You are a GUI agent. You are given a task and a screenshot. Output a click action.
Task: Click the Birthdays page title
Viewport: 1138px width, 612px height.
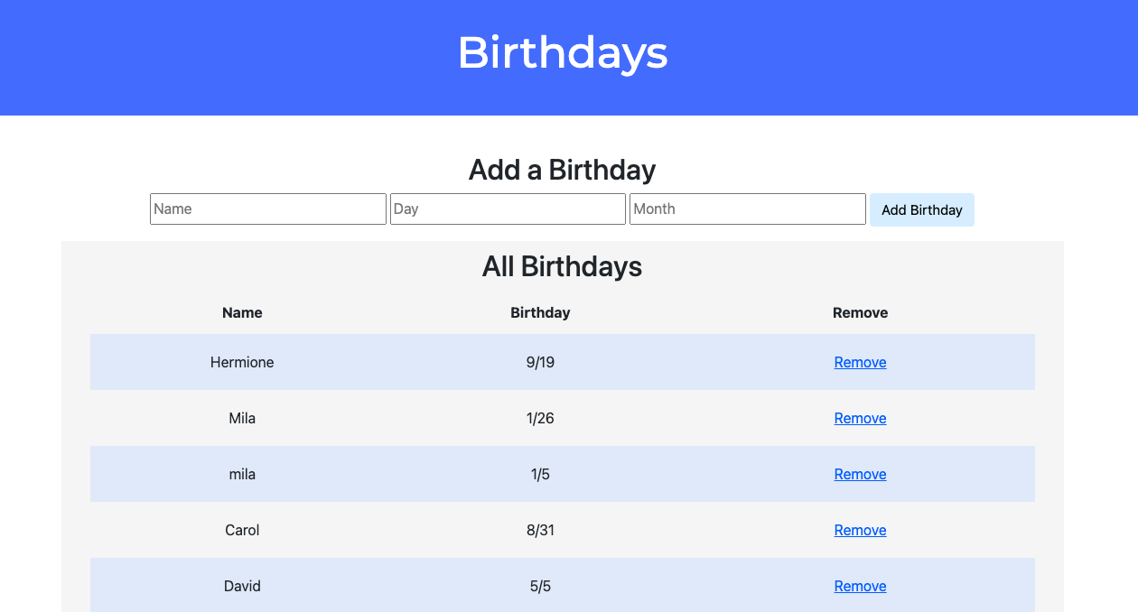563,52
